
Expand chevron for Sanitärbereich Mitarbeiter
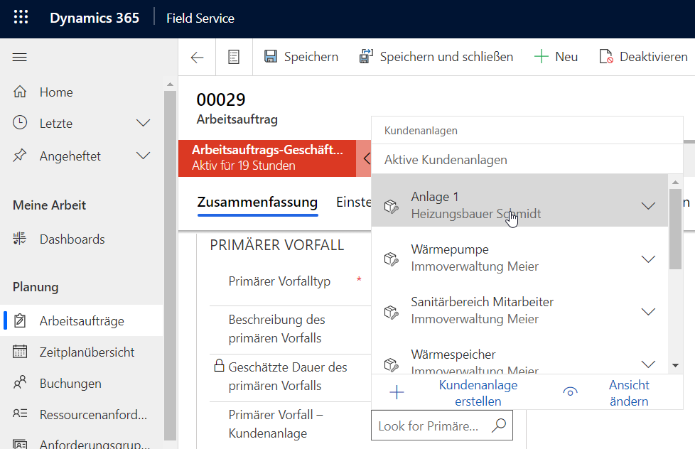pyautogui.click(x=648, y=311)
